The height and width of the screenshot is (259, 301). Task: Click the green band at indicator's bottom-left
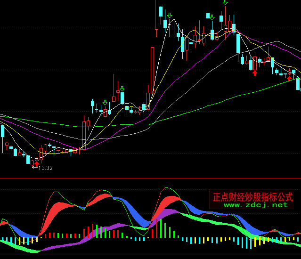pyautogui.click(x=24, y=250)
